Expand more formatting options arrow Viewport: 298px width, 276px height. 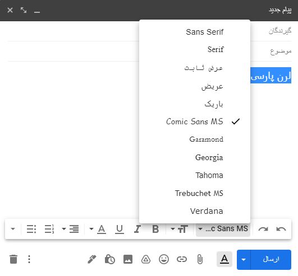tap(13, 229)
